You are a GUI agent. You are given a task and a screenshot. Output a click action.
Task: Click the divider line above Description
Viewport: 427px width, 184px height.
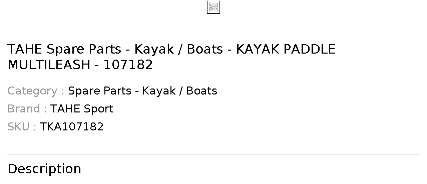pos(213,154)
